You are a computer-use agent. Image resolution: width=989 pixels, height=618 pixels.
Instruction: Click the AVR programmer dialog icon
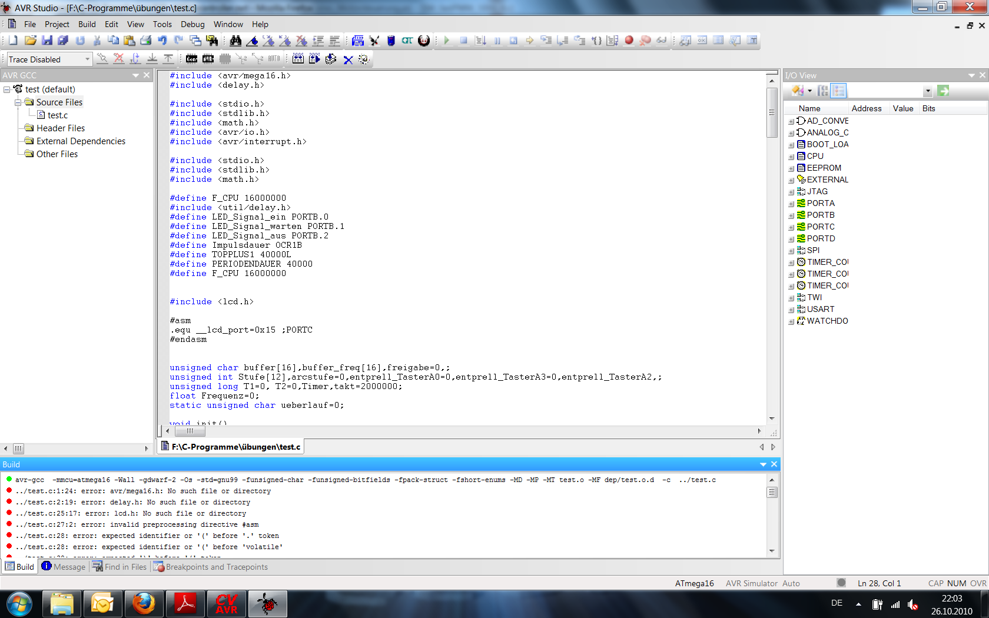pos(208,59)
